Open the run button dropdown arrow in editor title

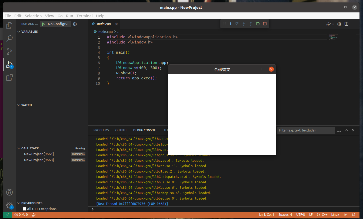pyautogui.click(x=333, y=24)
